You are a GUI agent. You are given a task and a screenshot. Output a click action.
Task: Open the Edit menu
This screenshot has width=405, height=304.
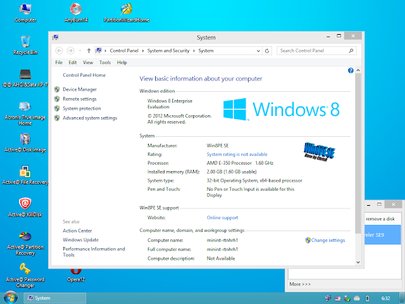tap(73, 62)
